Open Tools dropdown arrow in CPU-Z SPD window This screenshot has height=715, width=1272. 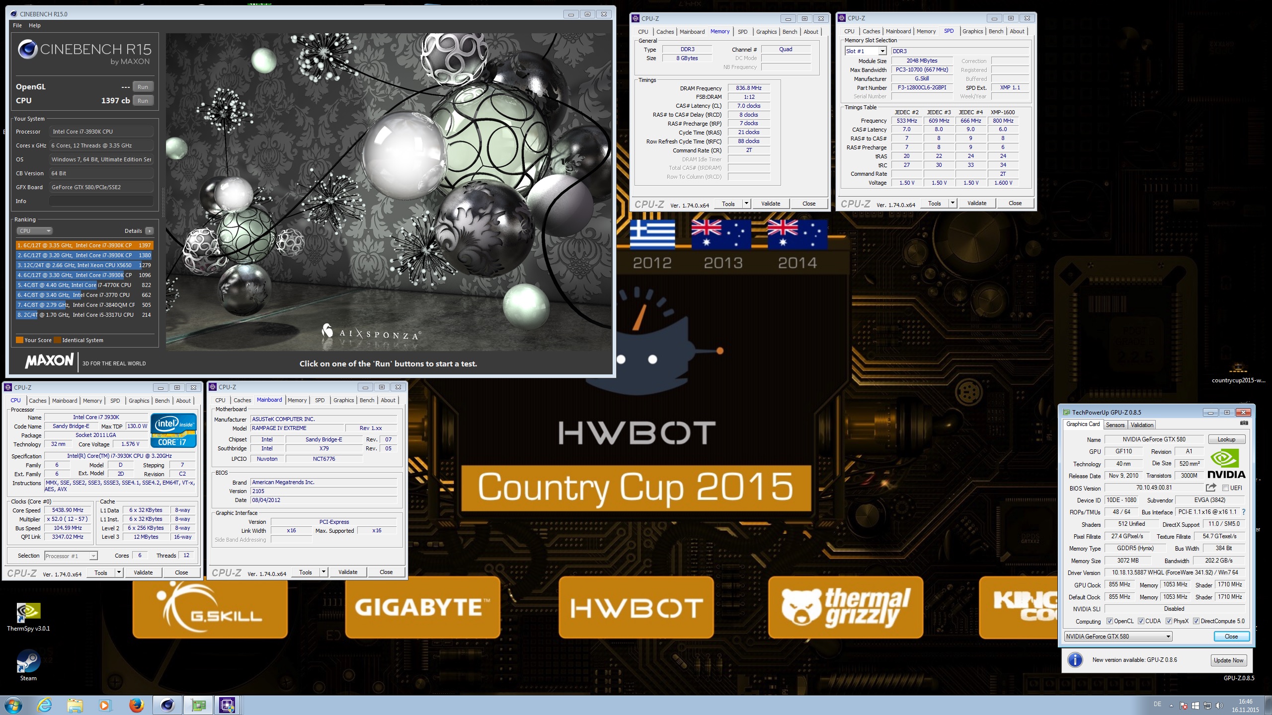[x=952, y=203]
